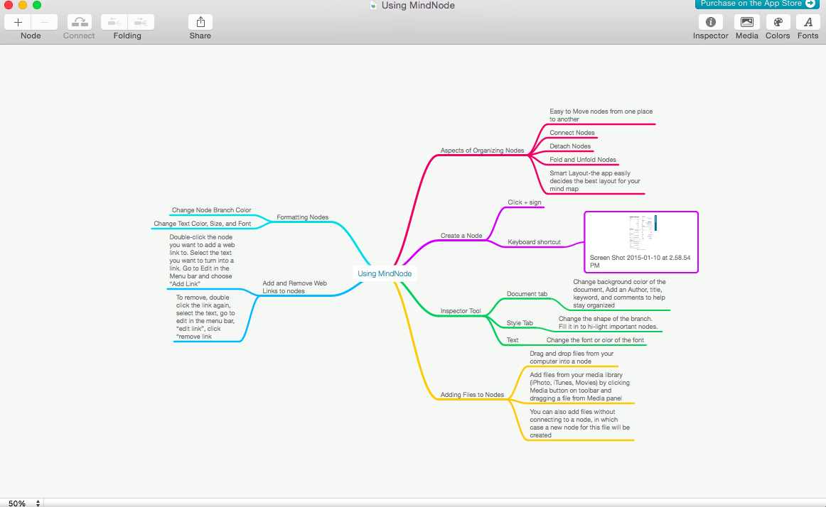Click the Screen Shot image thumbnail
826x507 pixels.
point(642,232)
